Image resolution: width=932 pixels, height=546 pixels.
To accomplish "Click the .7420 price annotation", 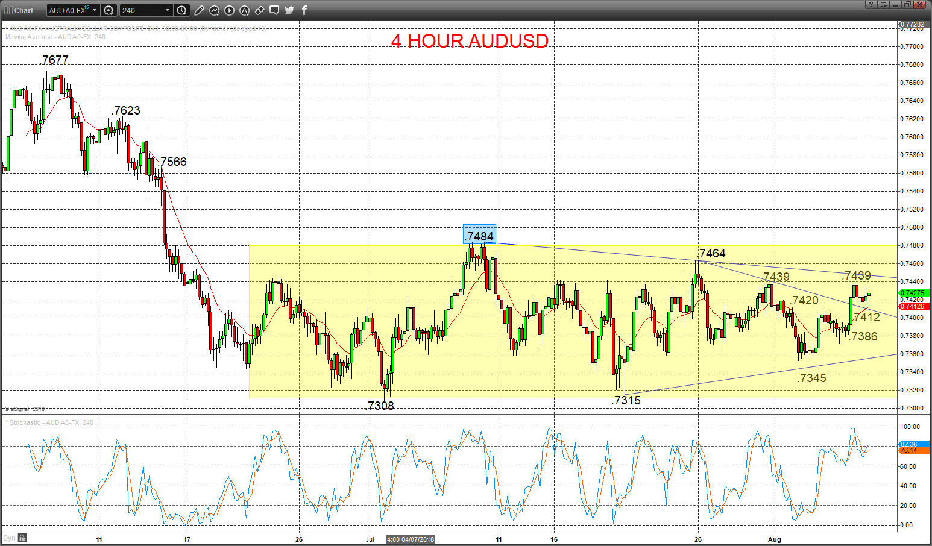I will [804, 300].
